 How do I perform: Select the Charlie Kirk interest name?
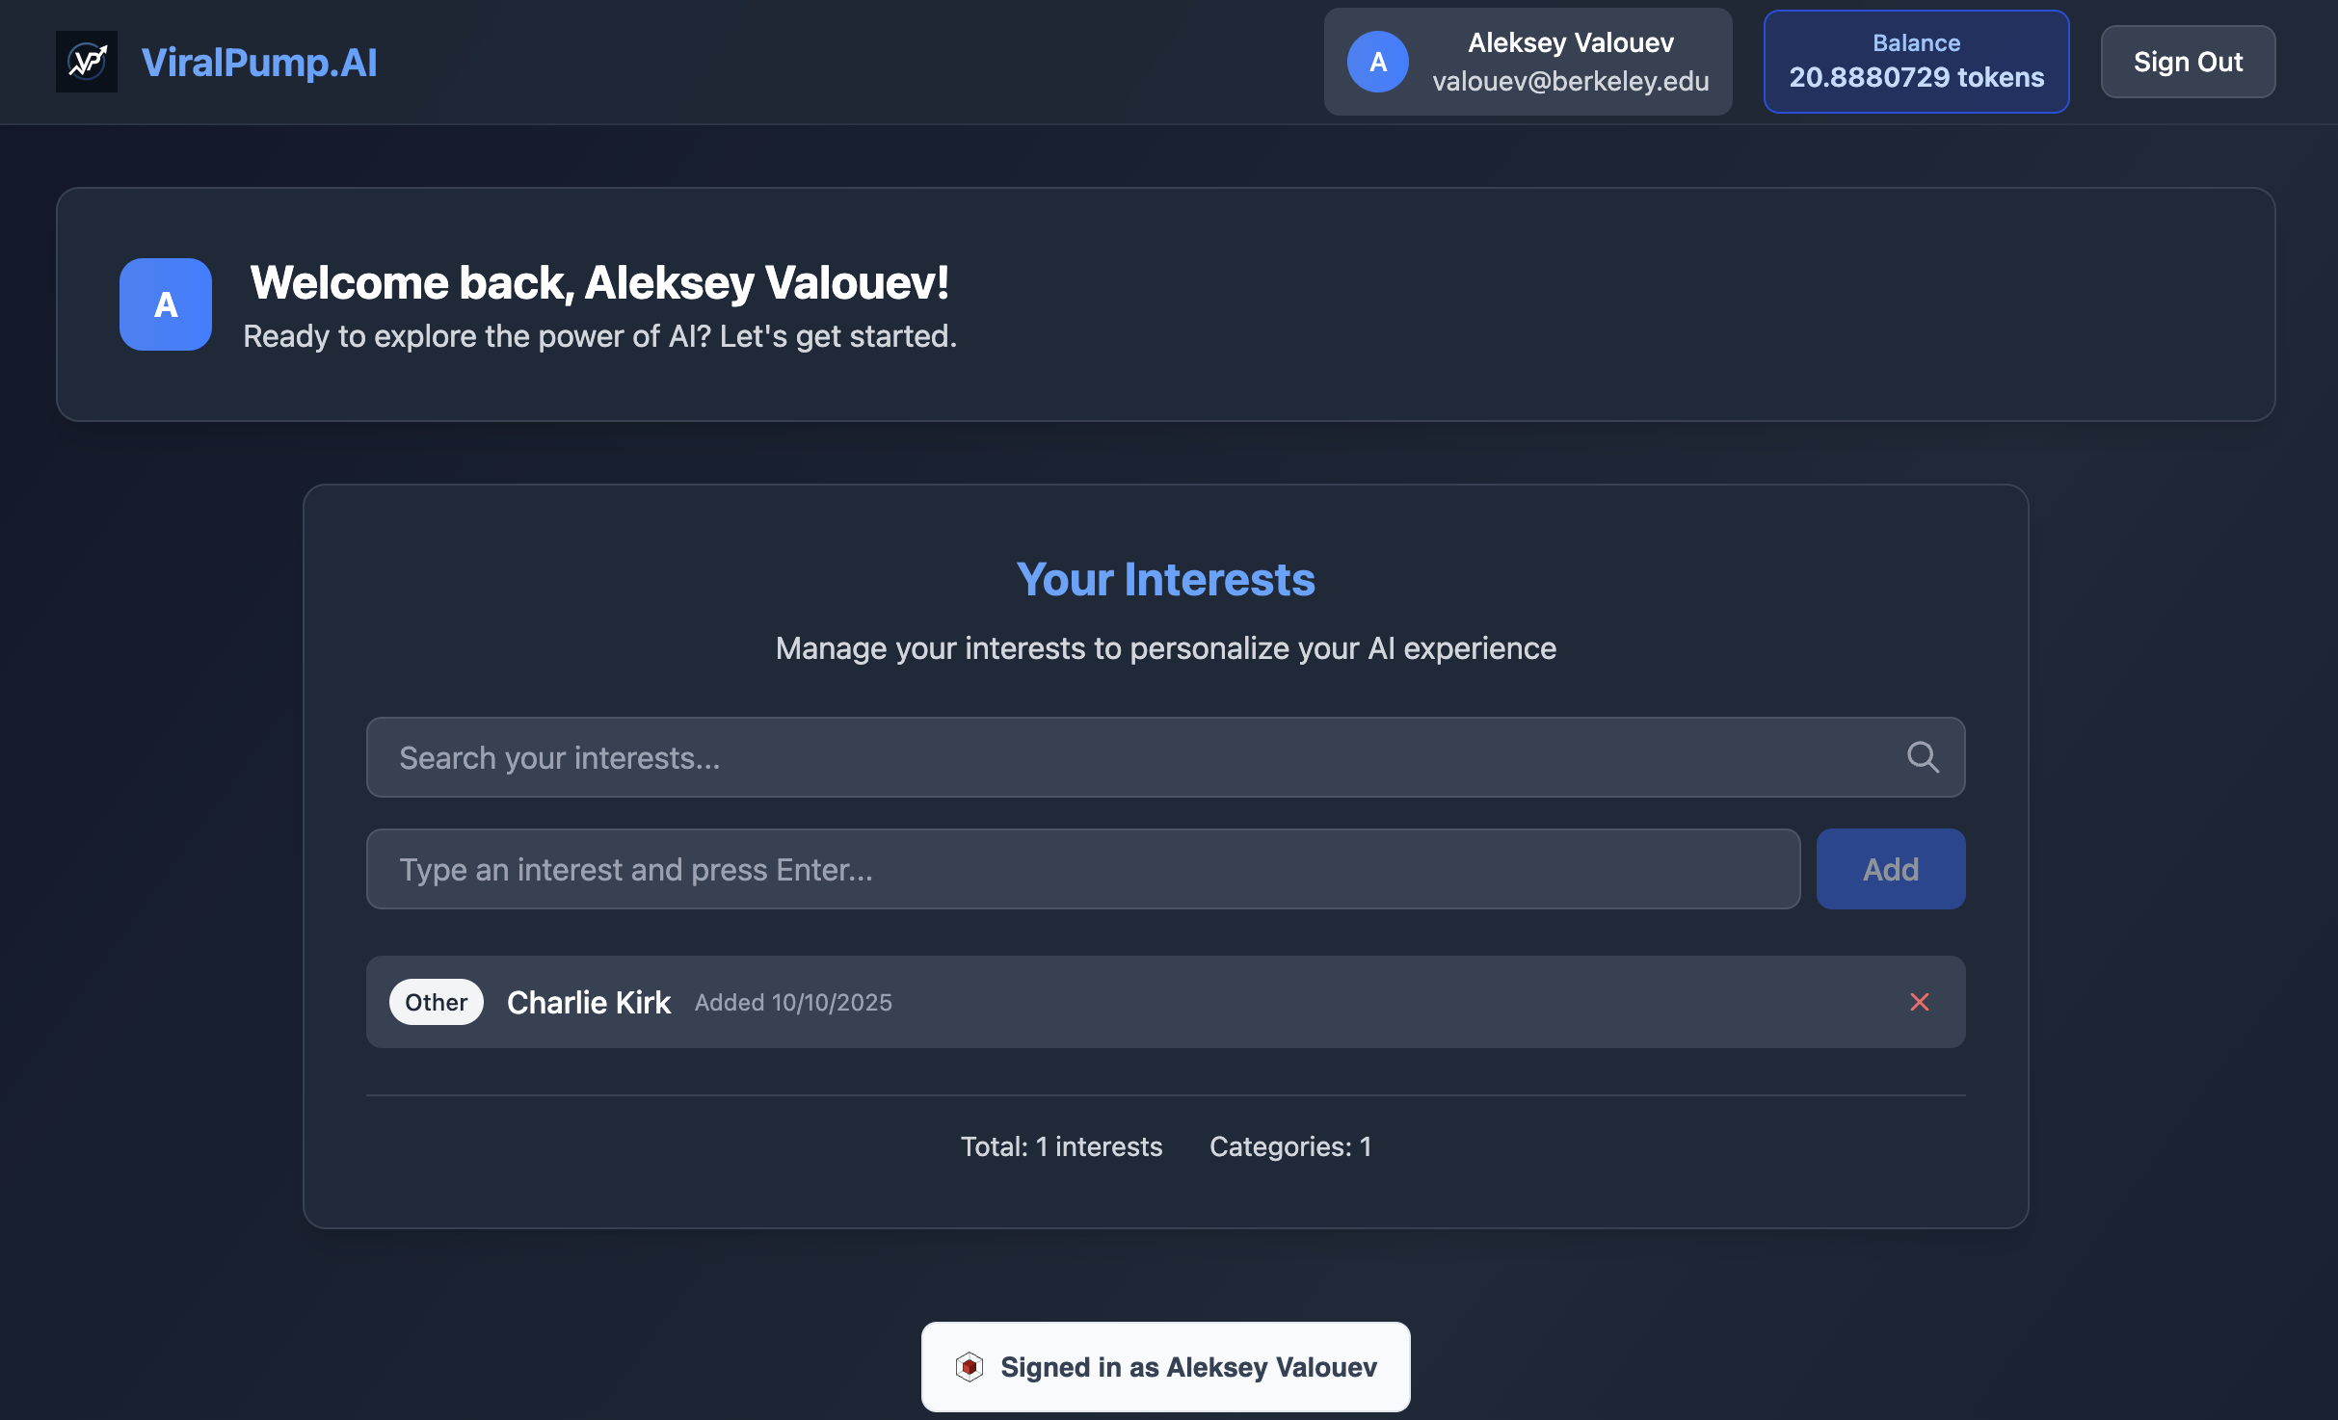[x=588, y=1002]
